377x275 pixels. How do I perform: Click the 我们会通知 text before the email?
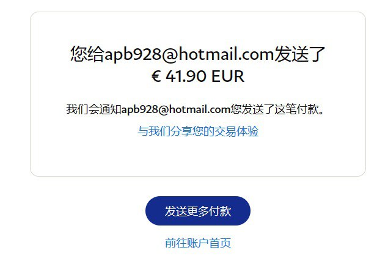coord(94,109)
